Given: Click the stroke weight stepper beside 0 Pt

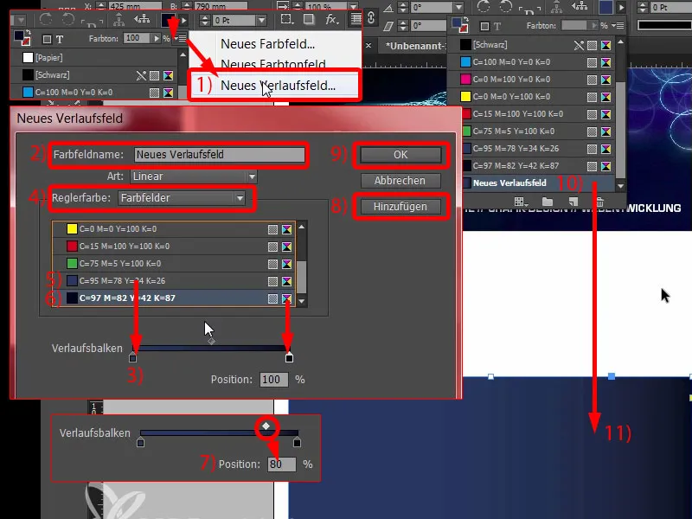Looking at the screenshot, I should click(205, 20).
